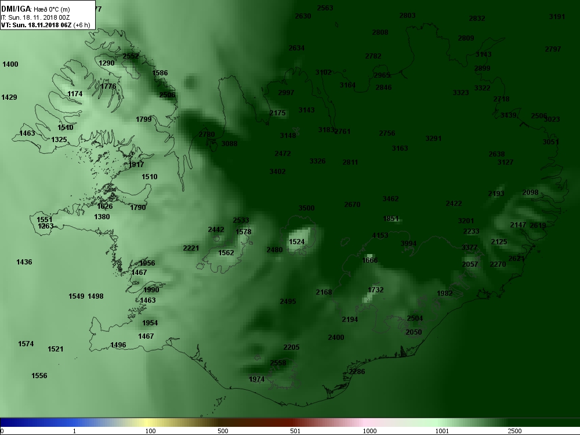This screenshot has width=580, height=435.
Task: Click the 1400 value over the ocean
Action: tap(10, 64)
